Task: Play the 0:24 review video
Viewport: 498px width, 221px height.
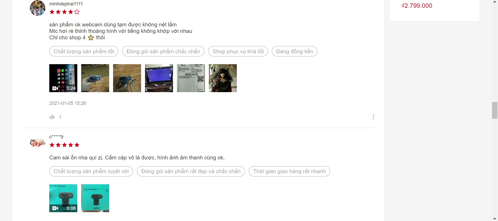Action: point(63,78)
